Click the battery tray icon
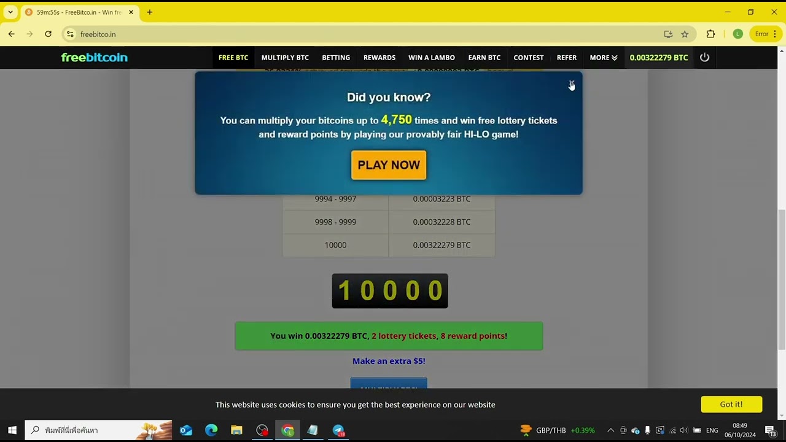 [697, 430]
